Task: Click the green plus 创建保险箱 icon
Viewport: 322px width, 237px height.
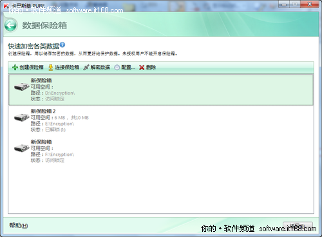Action: coord(15,68)
